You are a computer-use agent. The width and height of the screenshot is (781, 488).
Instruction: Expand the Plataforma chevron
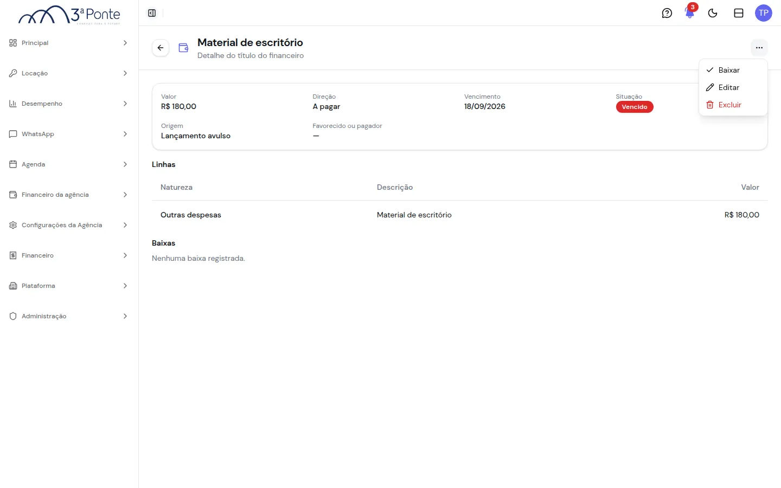click(x=125, y=286)
